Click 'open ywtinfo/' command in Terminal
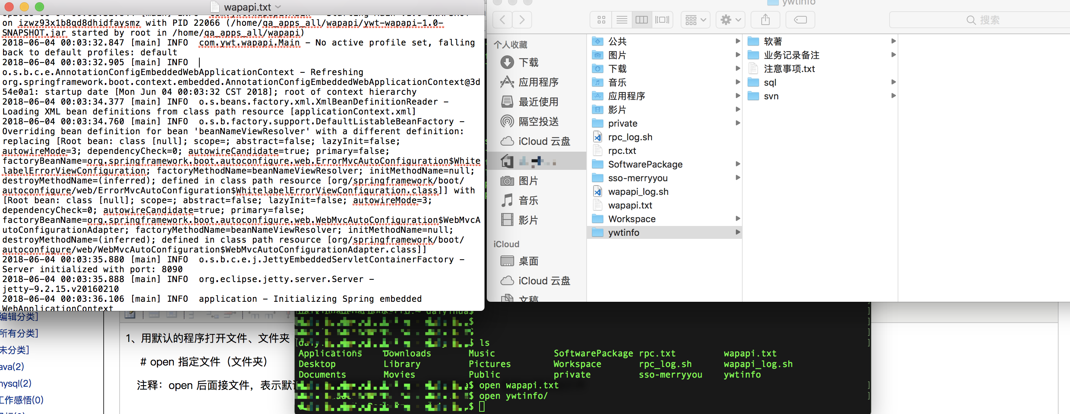Screen dimensions: 1070x414 pos(513,396)
